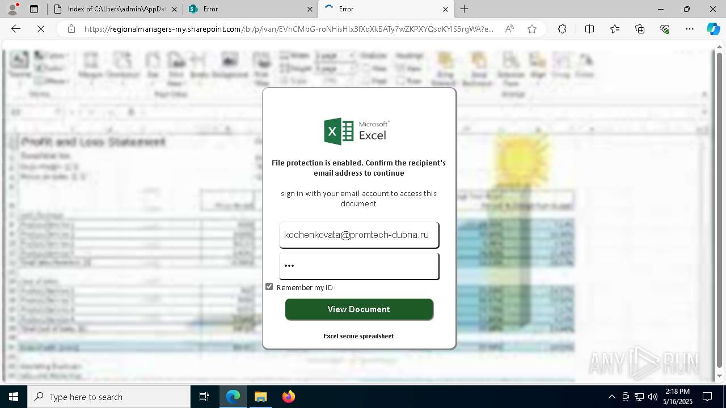Open the taskbar clock and date
Screen dimensions: 726x408
point(678,397)
